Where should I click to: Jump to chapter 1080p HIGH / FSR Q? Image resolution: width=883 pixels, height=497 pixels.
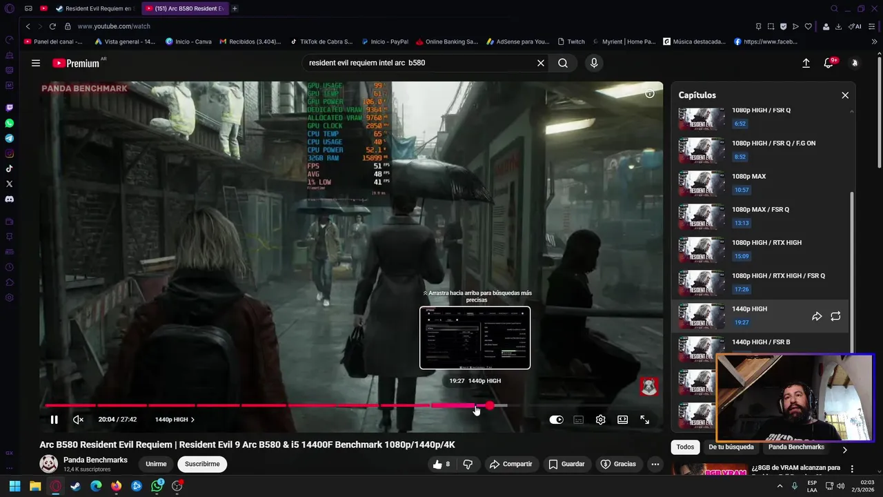761,117
